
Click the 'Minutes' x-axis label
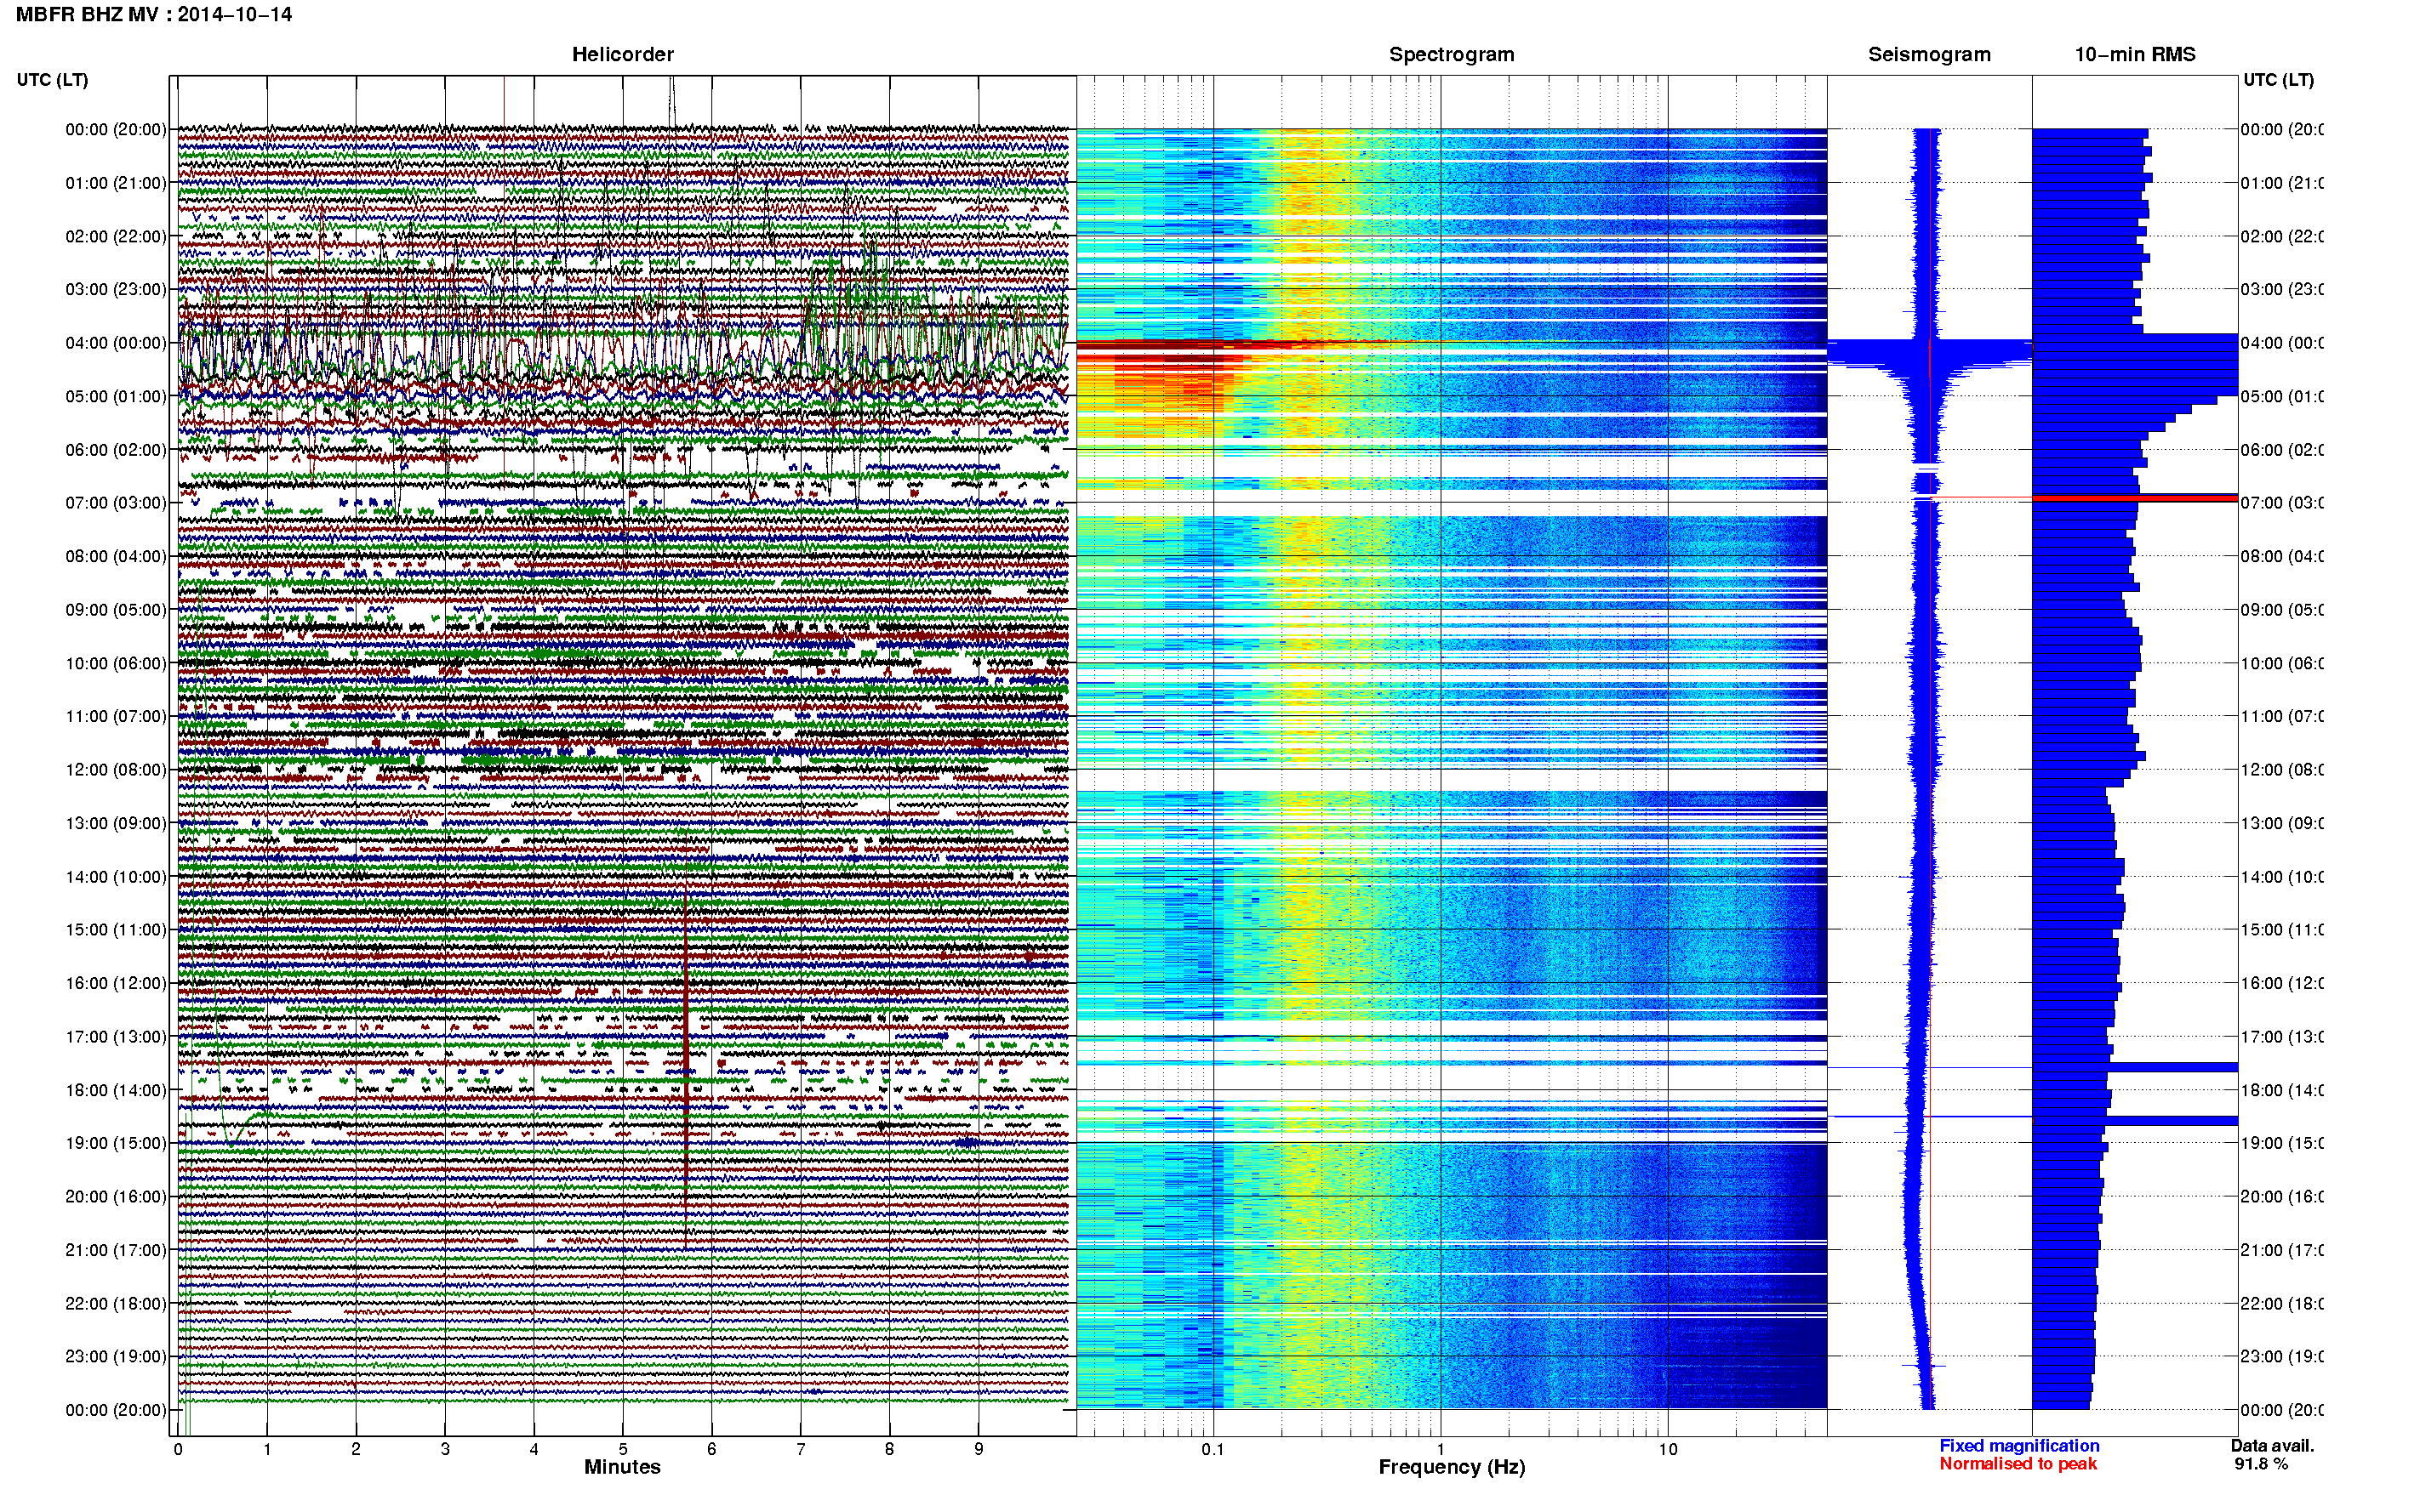point(622,1467)
